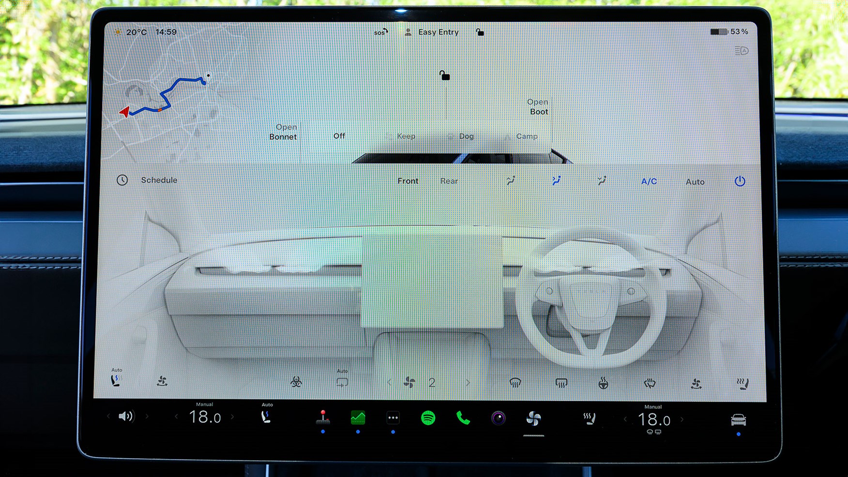Adjust passenger seat ventilation fan
The height and width of the screenshot is (477, 848).
[x=162, y=381]
